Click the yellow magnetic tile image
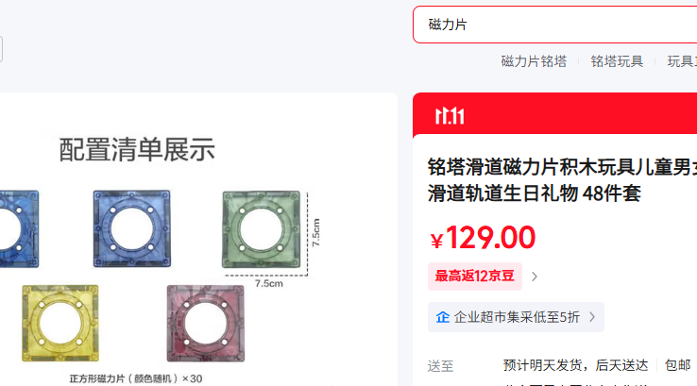Image resolution: width=697 pixels, height=386 pixels. [x=60, y=323]
